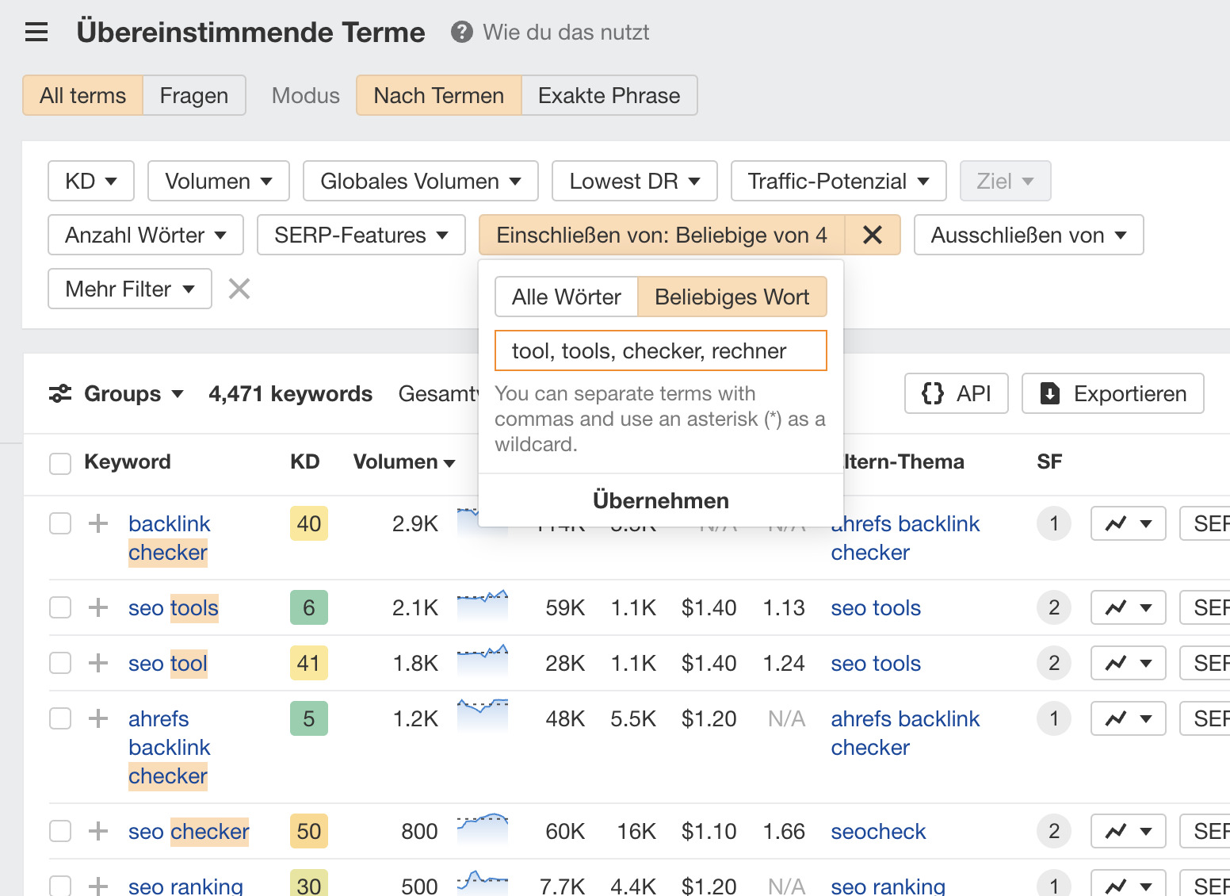Remove the Einschließen filter via its X icon
The height and width of the screenshot is (896, 1230).
click(873, 235)
